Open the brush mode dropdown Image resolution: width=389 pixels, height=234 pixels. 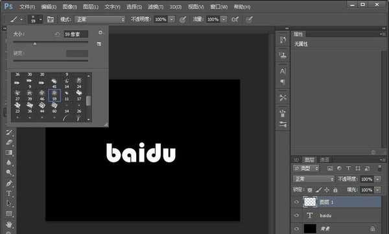pos(100,19)
